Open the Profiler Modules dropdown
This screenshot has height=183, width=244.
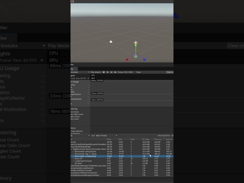(x=80, y=72)
